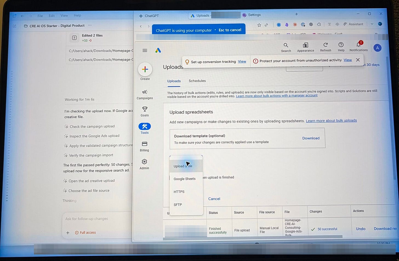Open a new browser tab
The image size is (399, 261).
pos(297,14)
